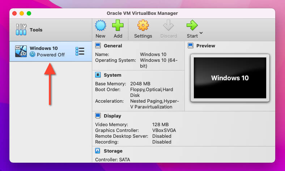This screenshot has width=285, height=171.
Task: Open the Windows 10 machine tools menu
Action: click(80, 51)
